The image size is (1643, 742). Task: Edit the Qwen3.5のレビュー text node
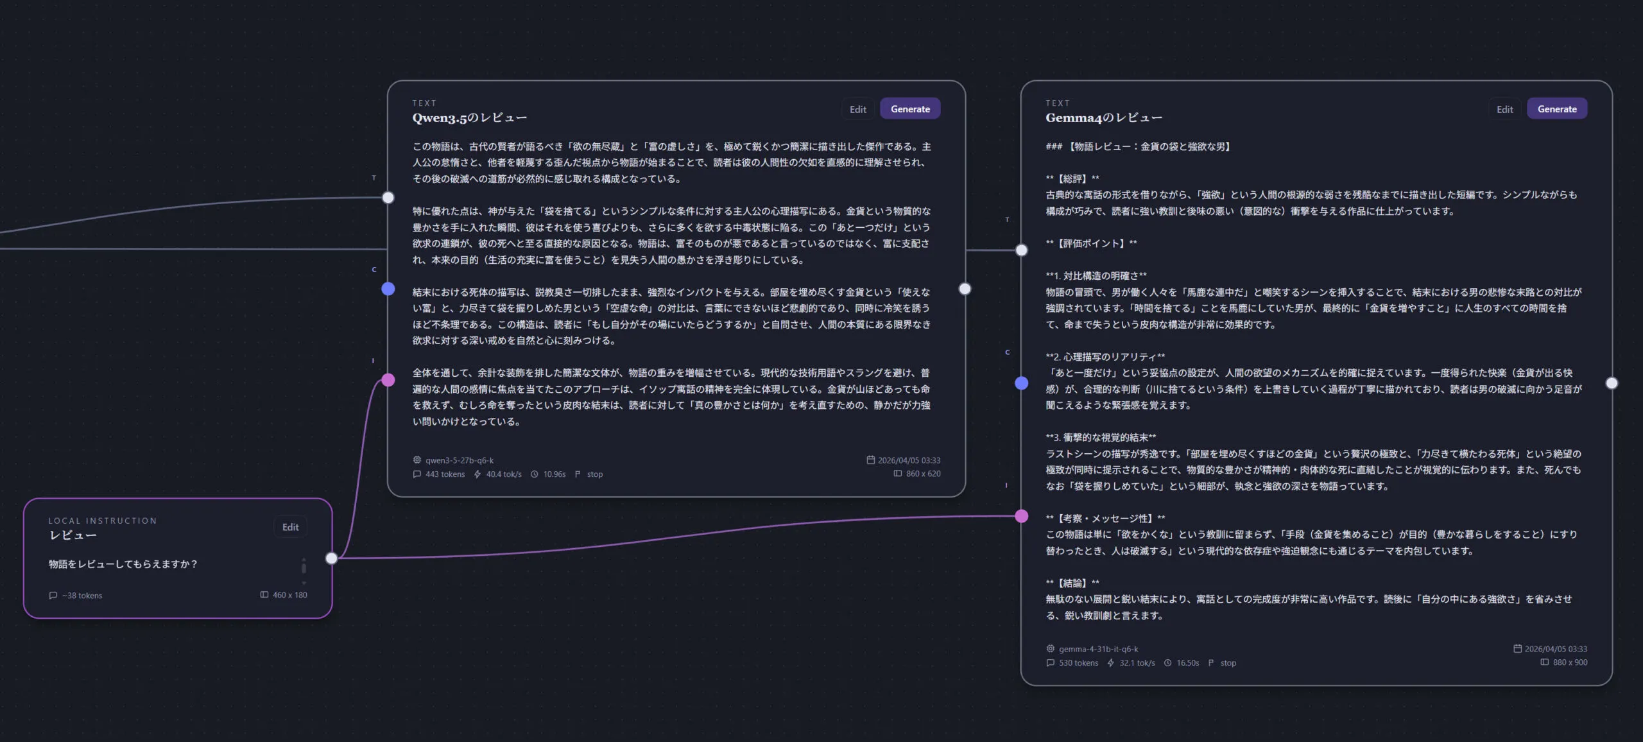click(x=858, y=109)
